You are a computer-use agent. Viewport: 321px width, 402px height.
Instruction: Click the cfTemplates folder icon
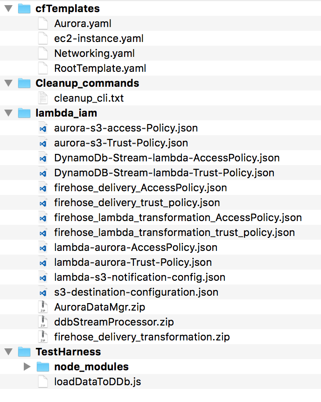pos(24,8)
